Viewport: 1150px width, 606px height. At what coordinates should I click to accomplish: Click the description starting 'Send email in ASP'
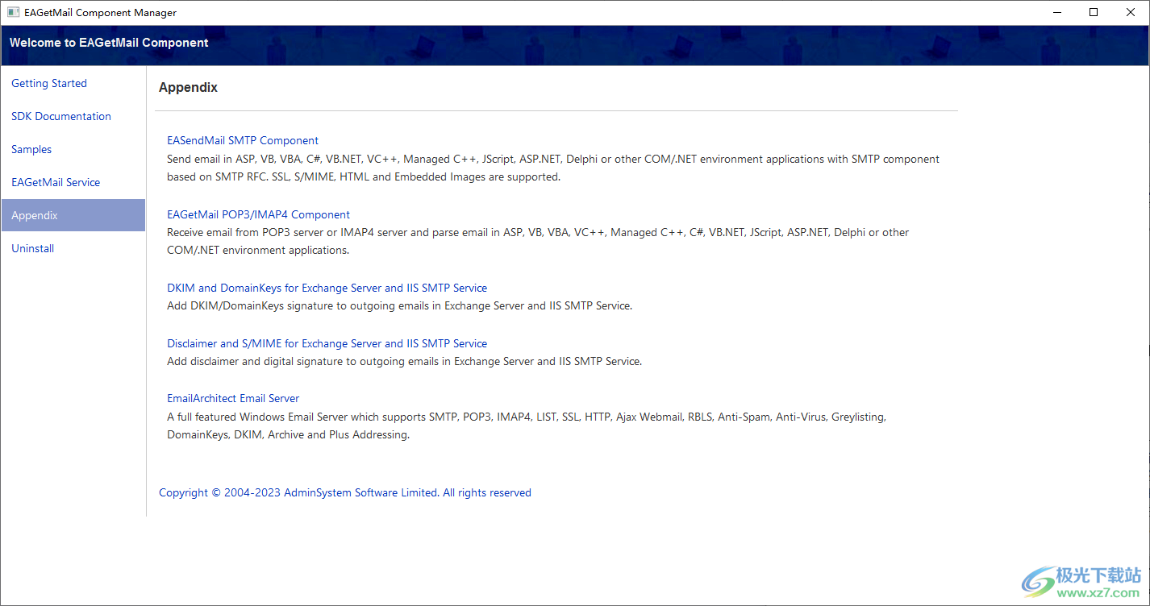coord(553,168)
